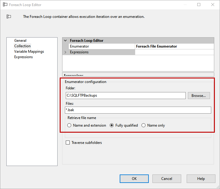Open the General page

[x=20, y=41]
